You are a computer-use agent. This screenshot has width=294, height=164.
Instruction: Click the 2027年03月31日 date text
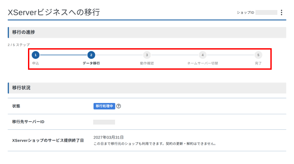click(x=108, y=137)
